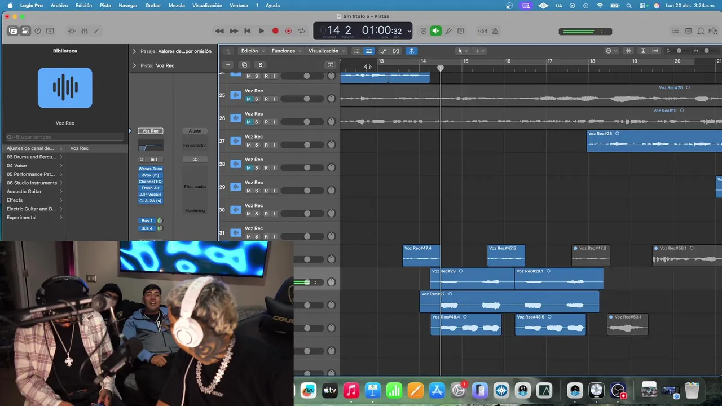Toggle the green feedback protection speaker button

pos(435,31)
